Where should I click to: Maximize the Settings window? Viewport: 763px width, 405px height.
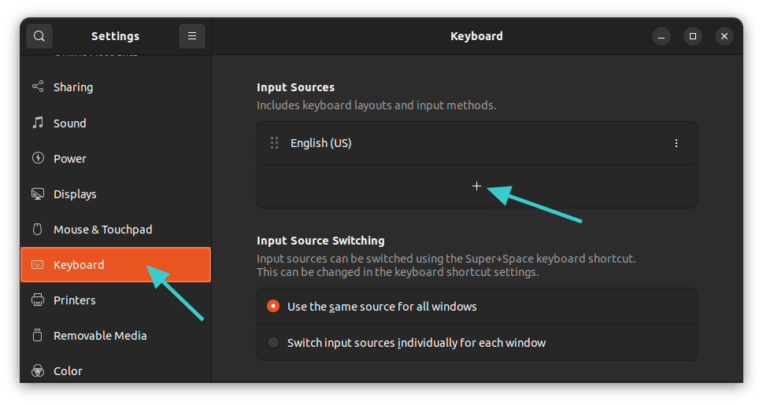click(692, 36)
